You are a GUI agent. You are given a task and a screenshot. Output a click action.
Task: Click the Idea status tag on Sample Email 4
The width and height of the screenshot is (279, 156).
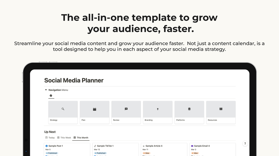pyautogui.click(x=195, y=153)
